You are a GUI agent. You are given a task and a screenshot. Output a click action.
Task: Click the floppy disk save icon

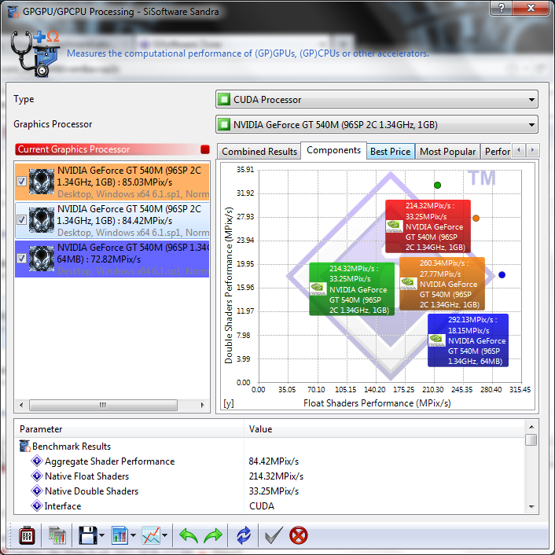(x=87, y=535)
